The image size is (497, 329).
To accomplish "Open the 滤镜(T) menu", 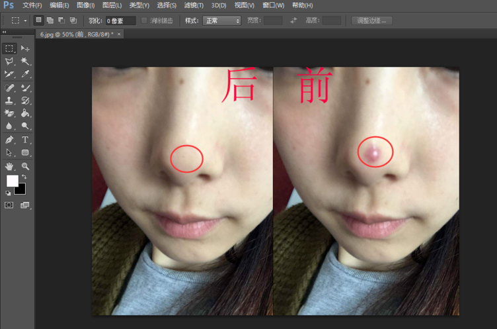I will [x=192, y=5].
